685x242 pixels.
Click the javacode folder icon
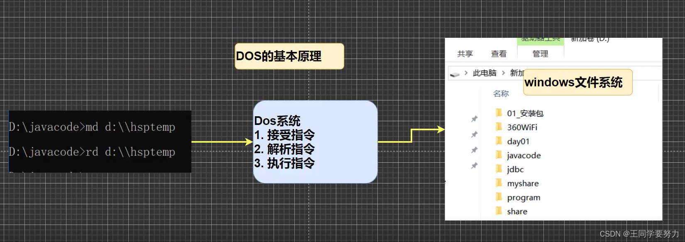499,155
